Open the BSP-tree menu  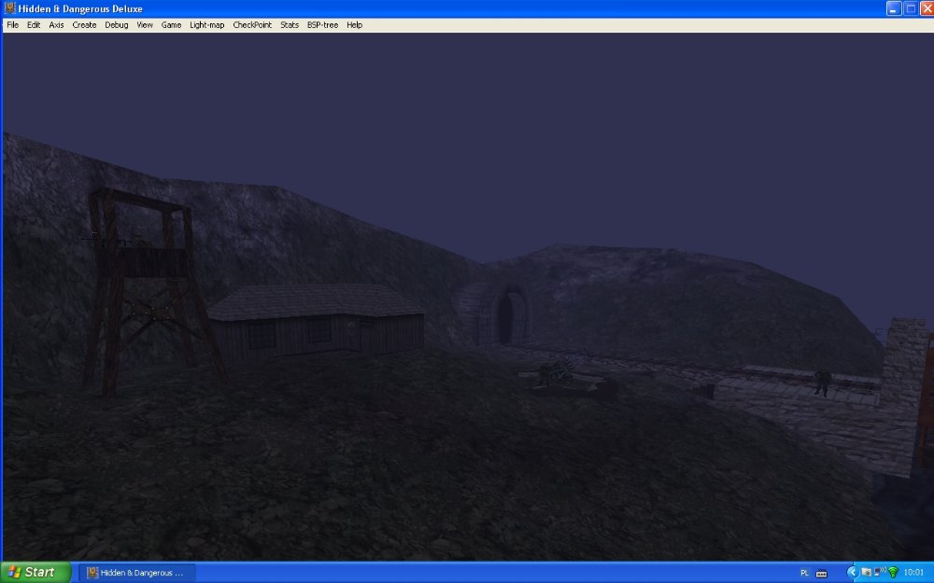322,25
